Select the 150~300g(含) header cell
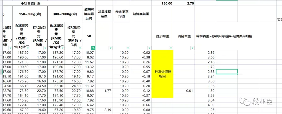Image resolution: width=282 pixels, height=114 pixels. (x=30, y=14)
